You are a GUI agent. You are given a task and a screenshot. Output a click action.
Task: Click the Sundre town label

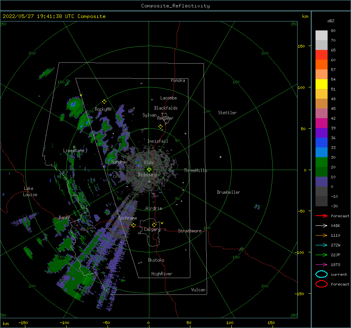(118, 162)
